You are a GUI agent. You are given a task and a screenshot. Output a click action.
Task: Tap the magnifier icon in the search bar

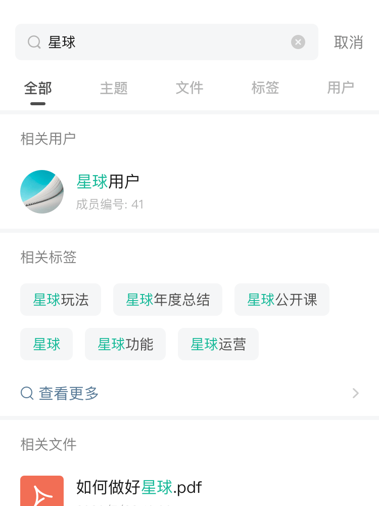coord(34,42)
